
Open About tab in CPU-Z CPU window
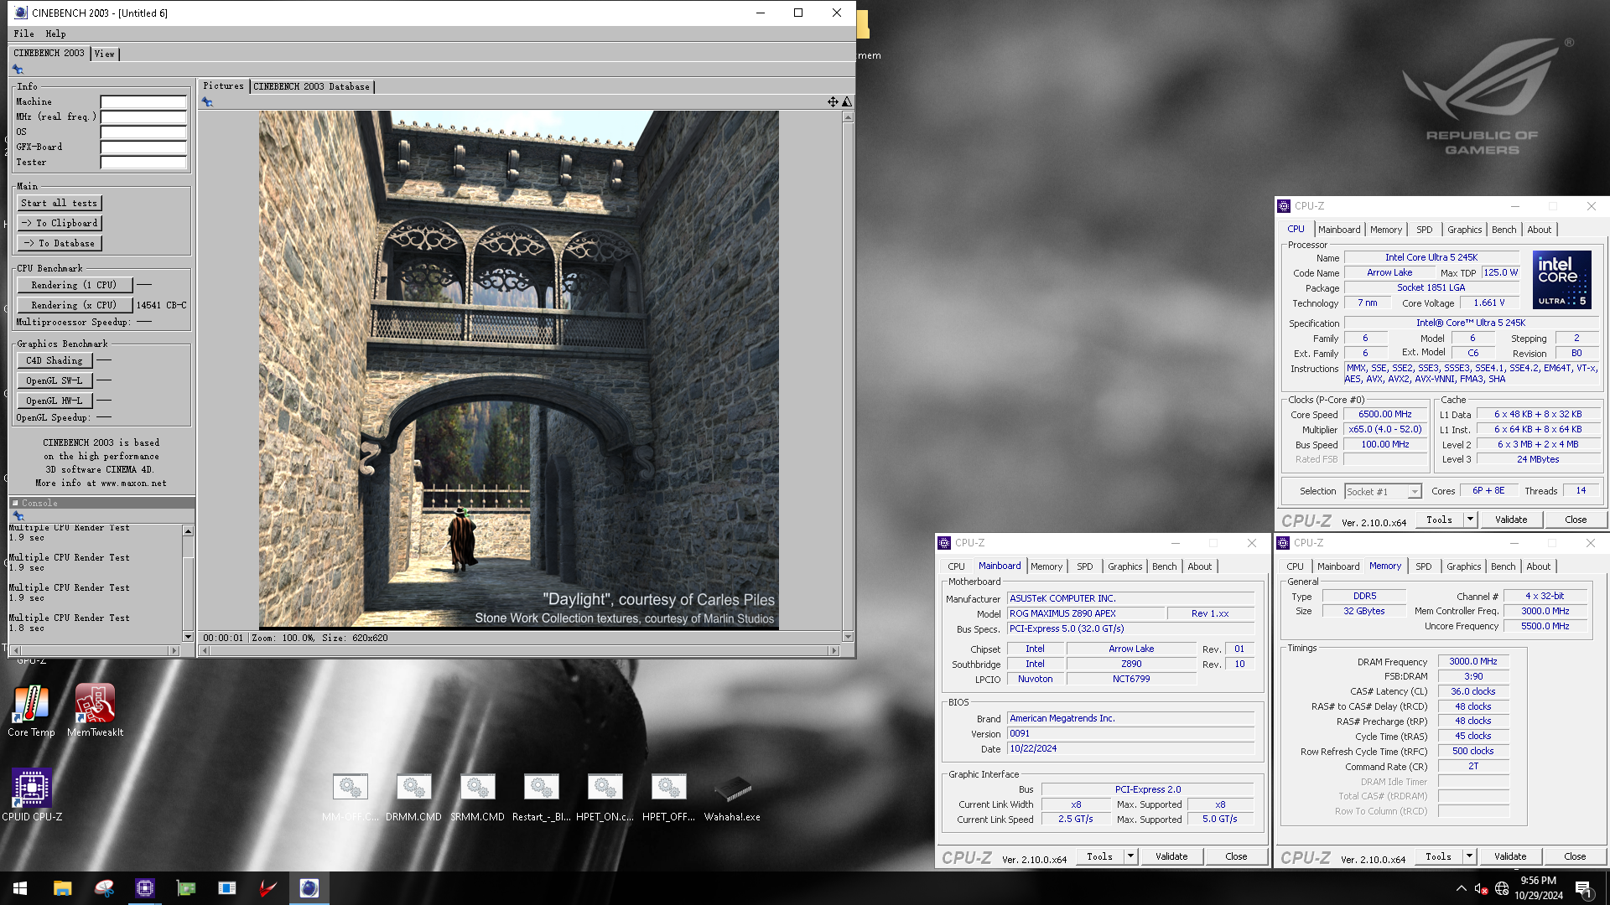1539,230
